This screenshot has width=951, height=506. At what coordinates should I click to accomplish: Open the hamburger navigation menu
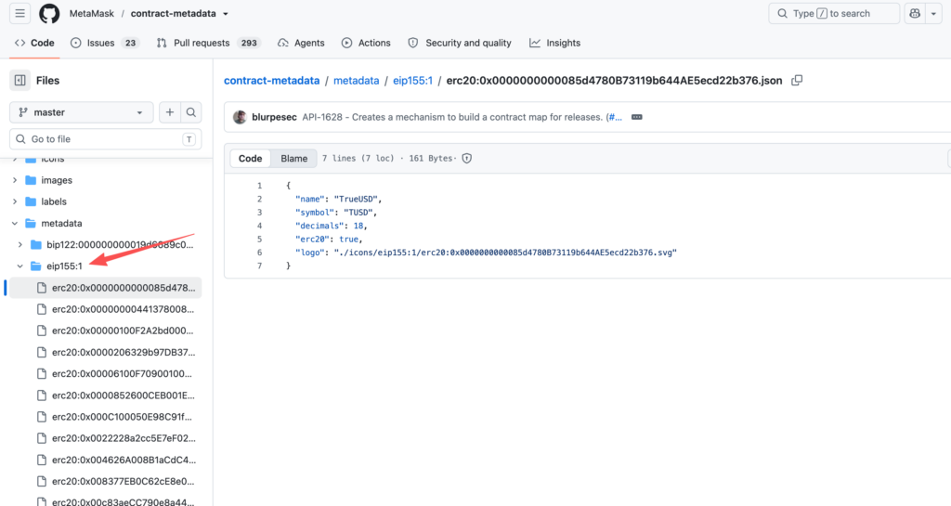click(x=20, y=13)
